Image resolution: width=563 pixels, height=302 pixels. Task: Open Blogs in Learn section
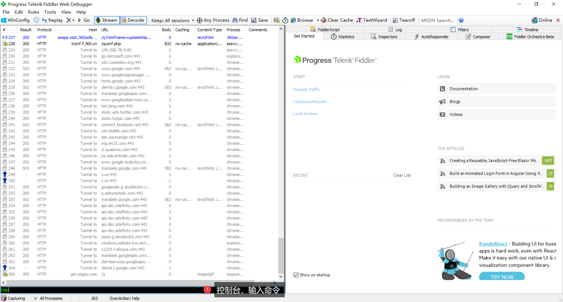[x=496, y=101]
